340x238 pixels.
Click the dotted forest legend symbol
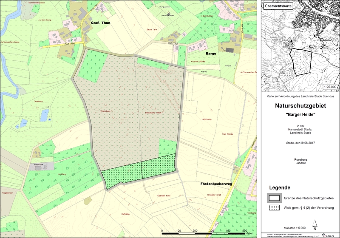coord(275,208)
